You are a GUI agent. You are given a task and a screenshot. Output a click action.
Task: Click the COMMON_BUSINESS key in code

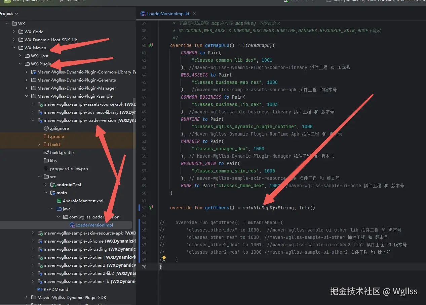pyautogui.click(x=201, y=97)
